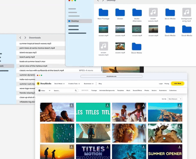Select aerial-view-of-the-harbour.mp4 in Downloads
Image resolution: width=196 pixels, height=159 pixels.
(41, 66)
